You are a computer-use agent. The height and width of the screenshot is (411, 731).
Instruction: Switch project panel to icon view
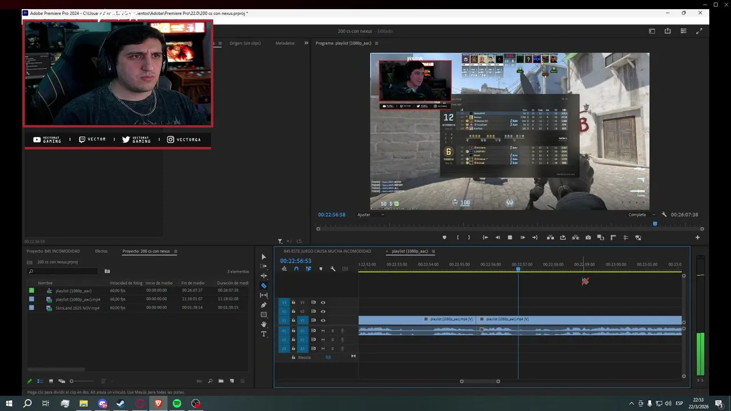tap(51, 381)
